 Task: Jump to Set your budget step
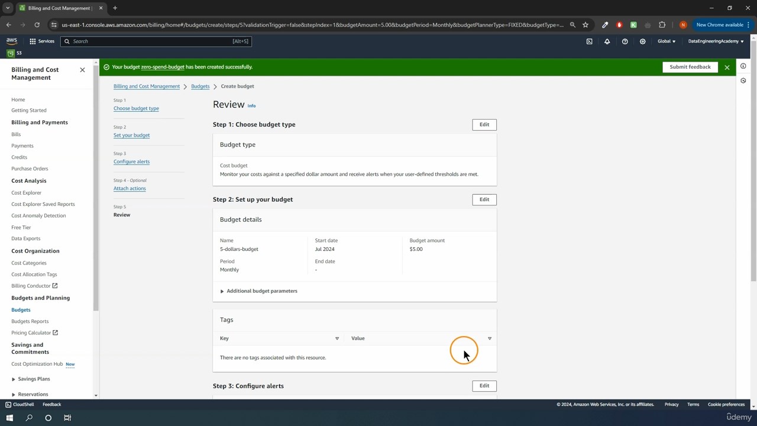[x=131, y=135]
